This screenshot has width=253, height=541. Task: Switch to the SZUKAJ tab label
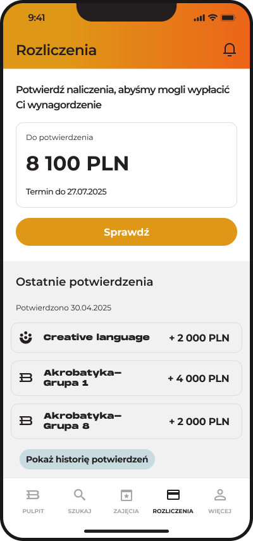(80, 511)
